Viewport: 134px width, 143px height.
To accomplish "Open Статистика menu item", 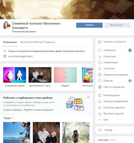I will coord(109,56).
